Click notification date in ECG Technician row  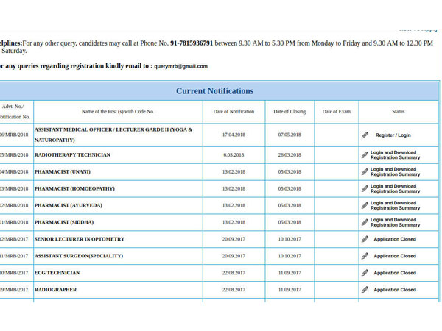click(x=234, y=273)
